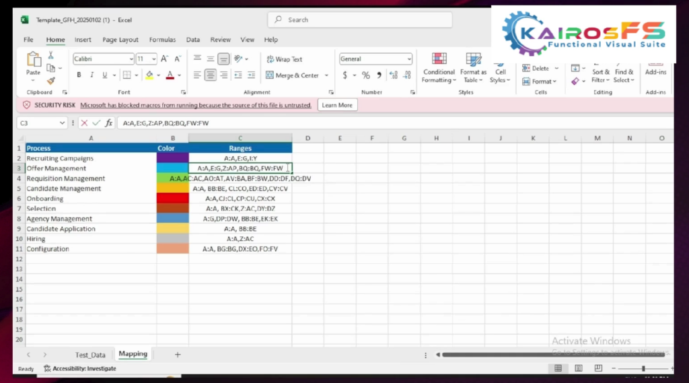Click the blocked macros security warning link

pyautogui.click(x=196, y=105)
